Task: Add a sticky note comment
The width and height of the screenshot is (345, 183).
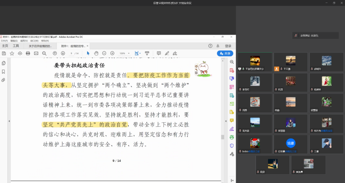Action: [x=159, y=53]
